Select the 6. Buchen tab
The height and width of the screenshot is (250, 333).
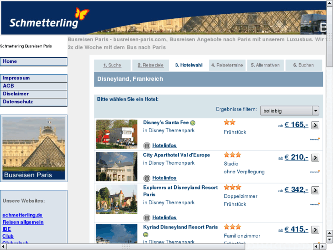[304, 65]
